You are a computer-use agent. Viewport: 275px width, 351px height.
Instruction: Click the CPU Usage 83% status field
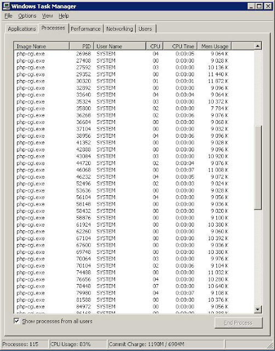coord(78,344)
